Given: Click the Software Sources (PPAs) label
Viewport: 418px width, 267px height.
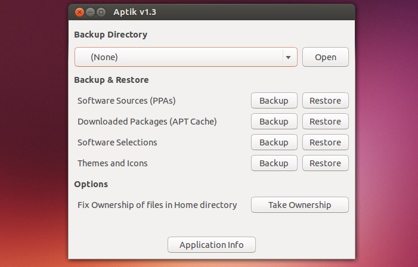Looking at the screenshot, I should point(126,101).
